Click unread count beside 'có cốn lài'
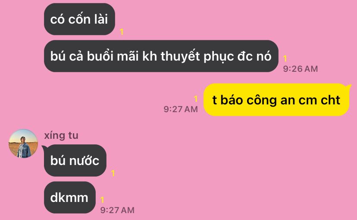The height and width of the screenshot is (220, 357). 122,32
